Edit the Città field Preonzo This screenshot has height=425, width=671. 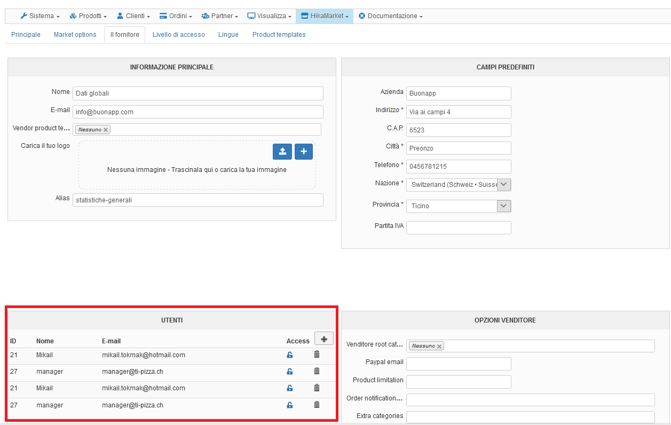[x=459, y=148]
